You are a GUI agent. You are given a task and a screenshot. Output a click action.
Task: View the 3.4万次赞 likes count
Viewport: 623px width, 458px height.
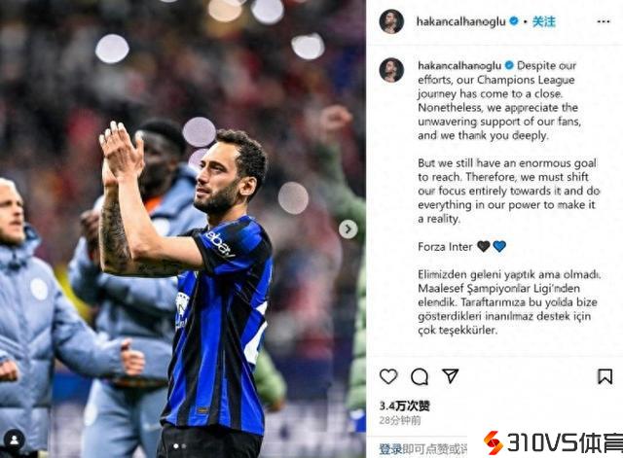click(x=404, y=405)
